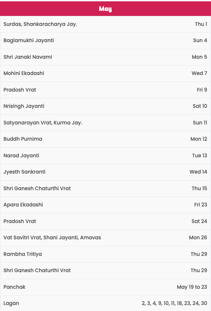Open the Baglamukhi Jayanti entry

point(105,40)
